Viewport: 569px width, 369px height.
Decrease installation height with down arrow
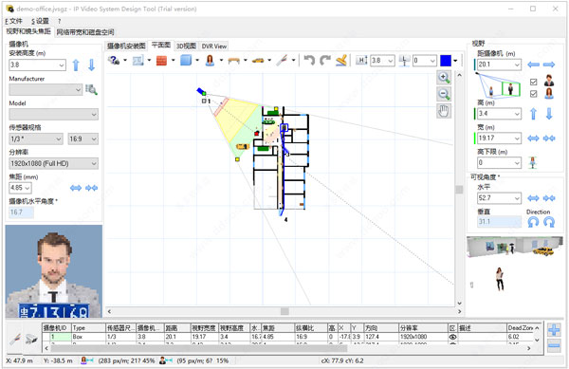(91, 65)
